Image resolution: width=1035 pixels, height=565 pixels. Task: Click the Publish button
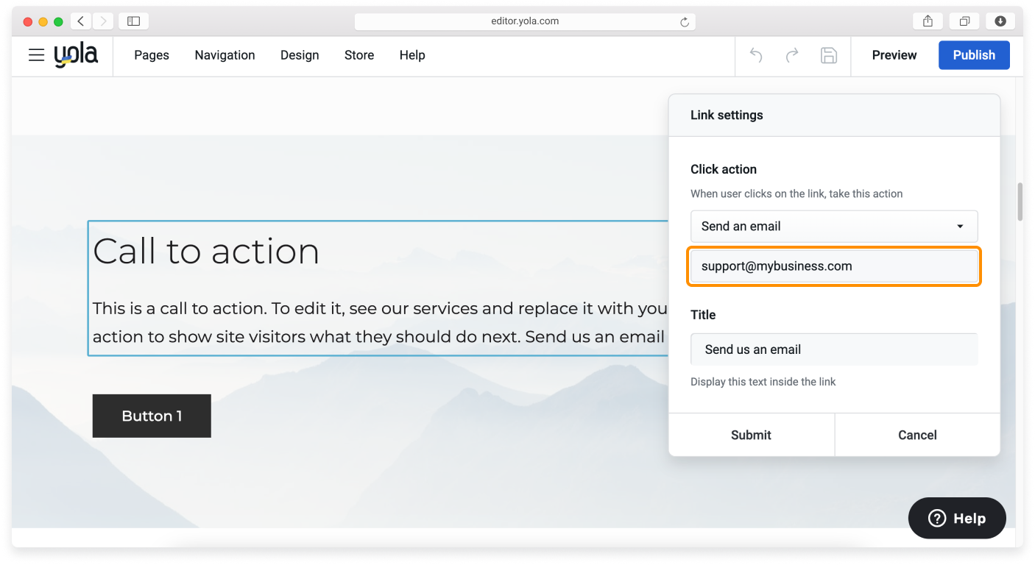[974, 55]
